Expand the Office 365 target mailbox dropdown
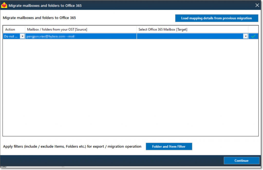263x170 pixels. [246, 36]
